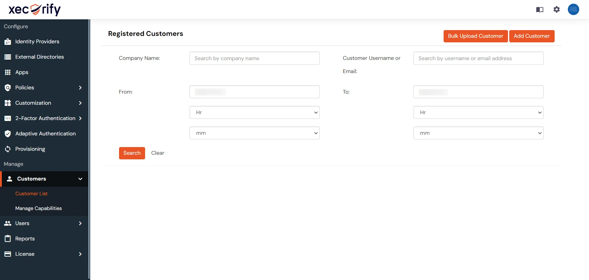589x280 pixels.
Task: Select Manage Capabilities in sidebar
Action: pyautogui.click(x=38, y=208)
